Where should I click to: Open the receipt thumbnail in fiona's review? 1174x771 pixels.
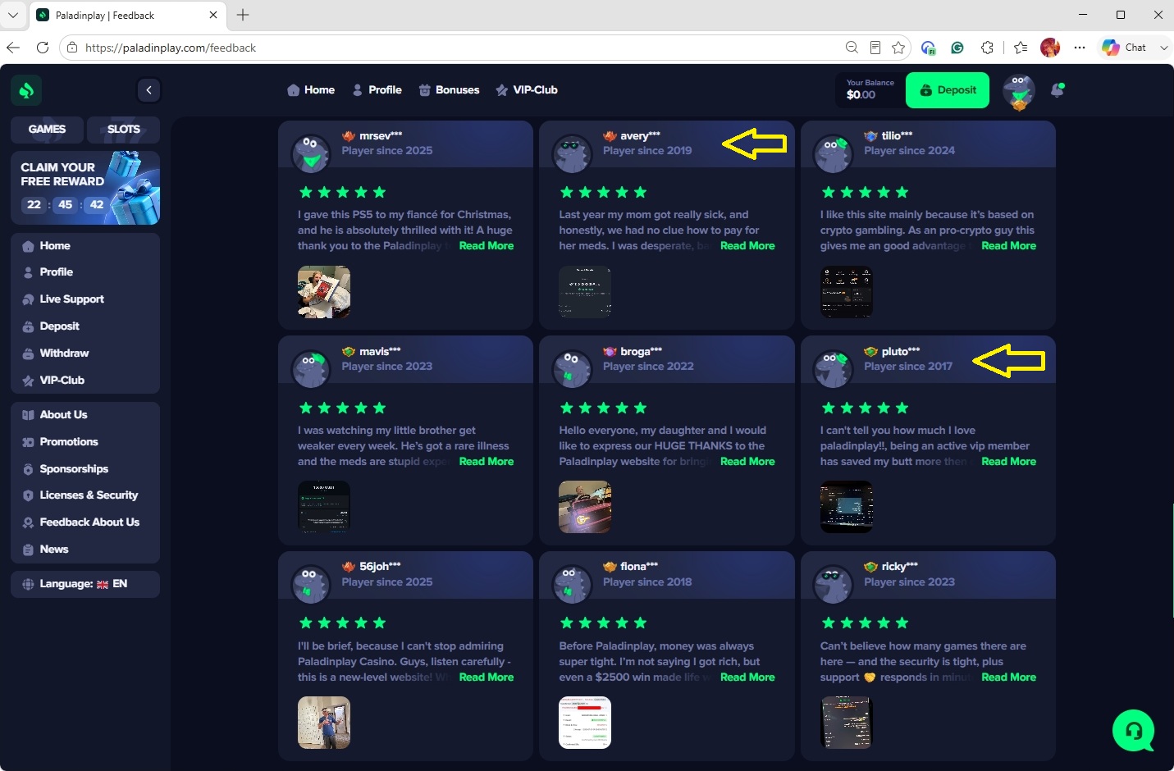585,723
